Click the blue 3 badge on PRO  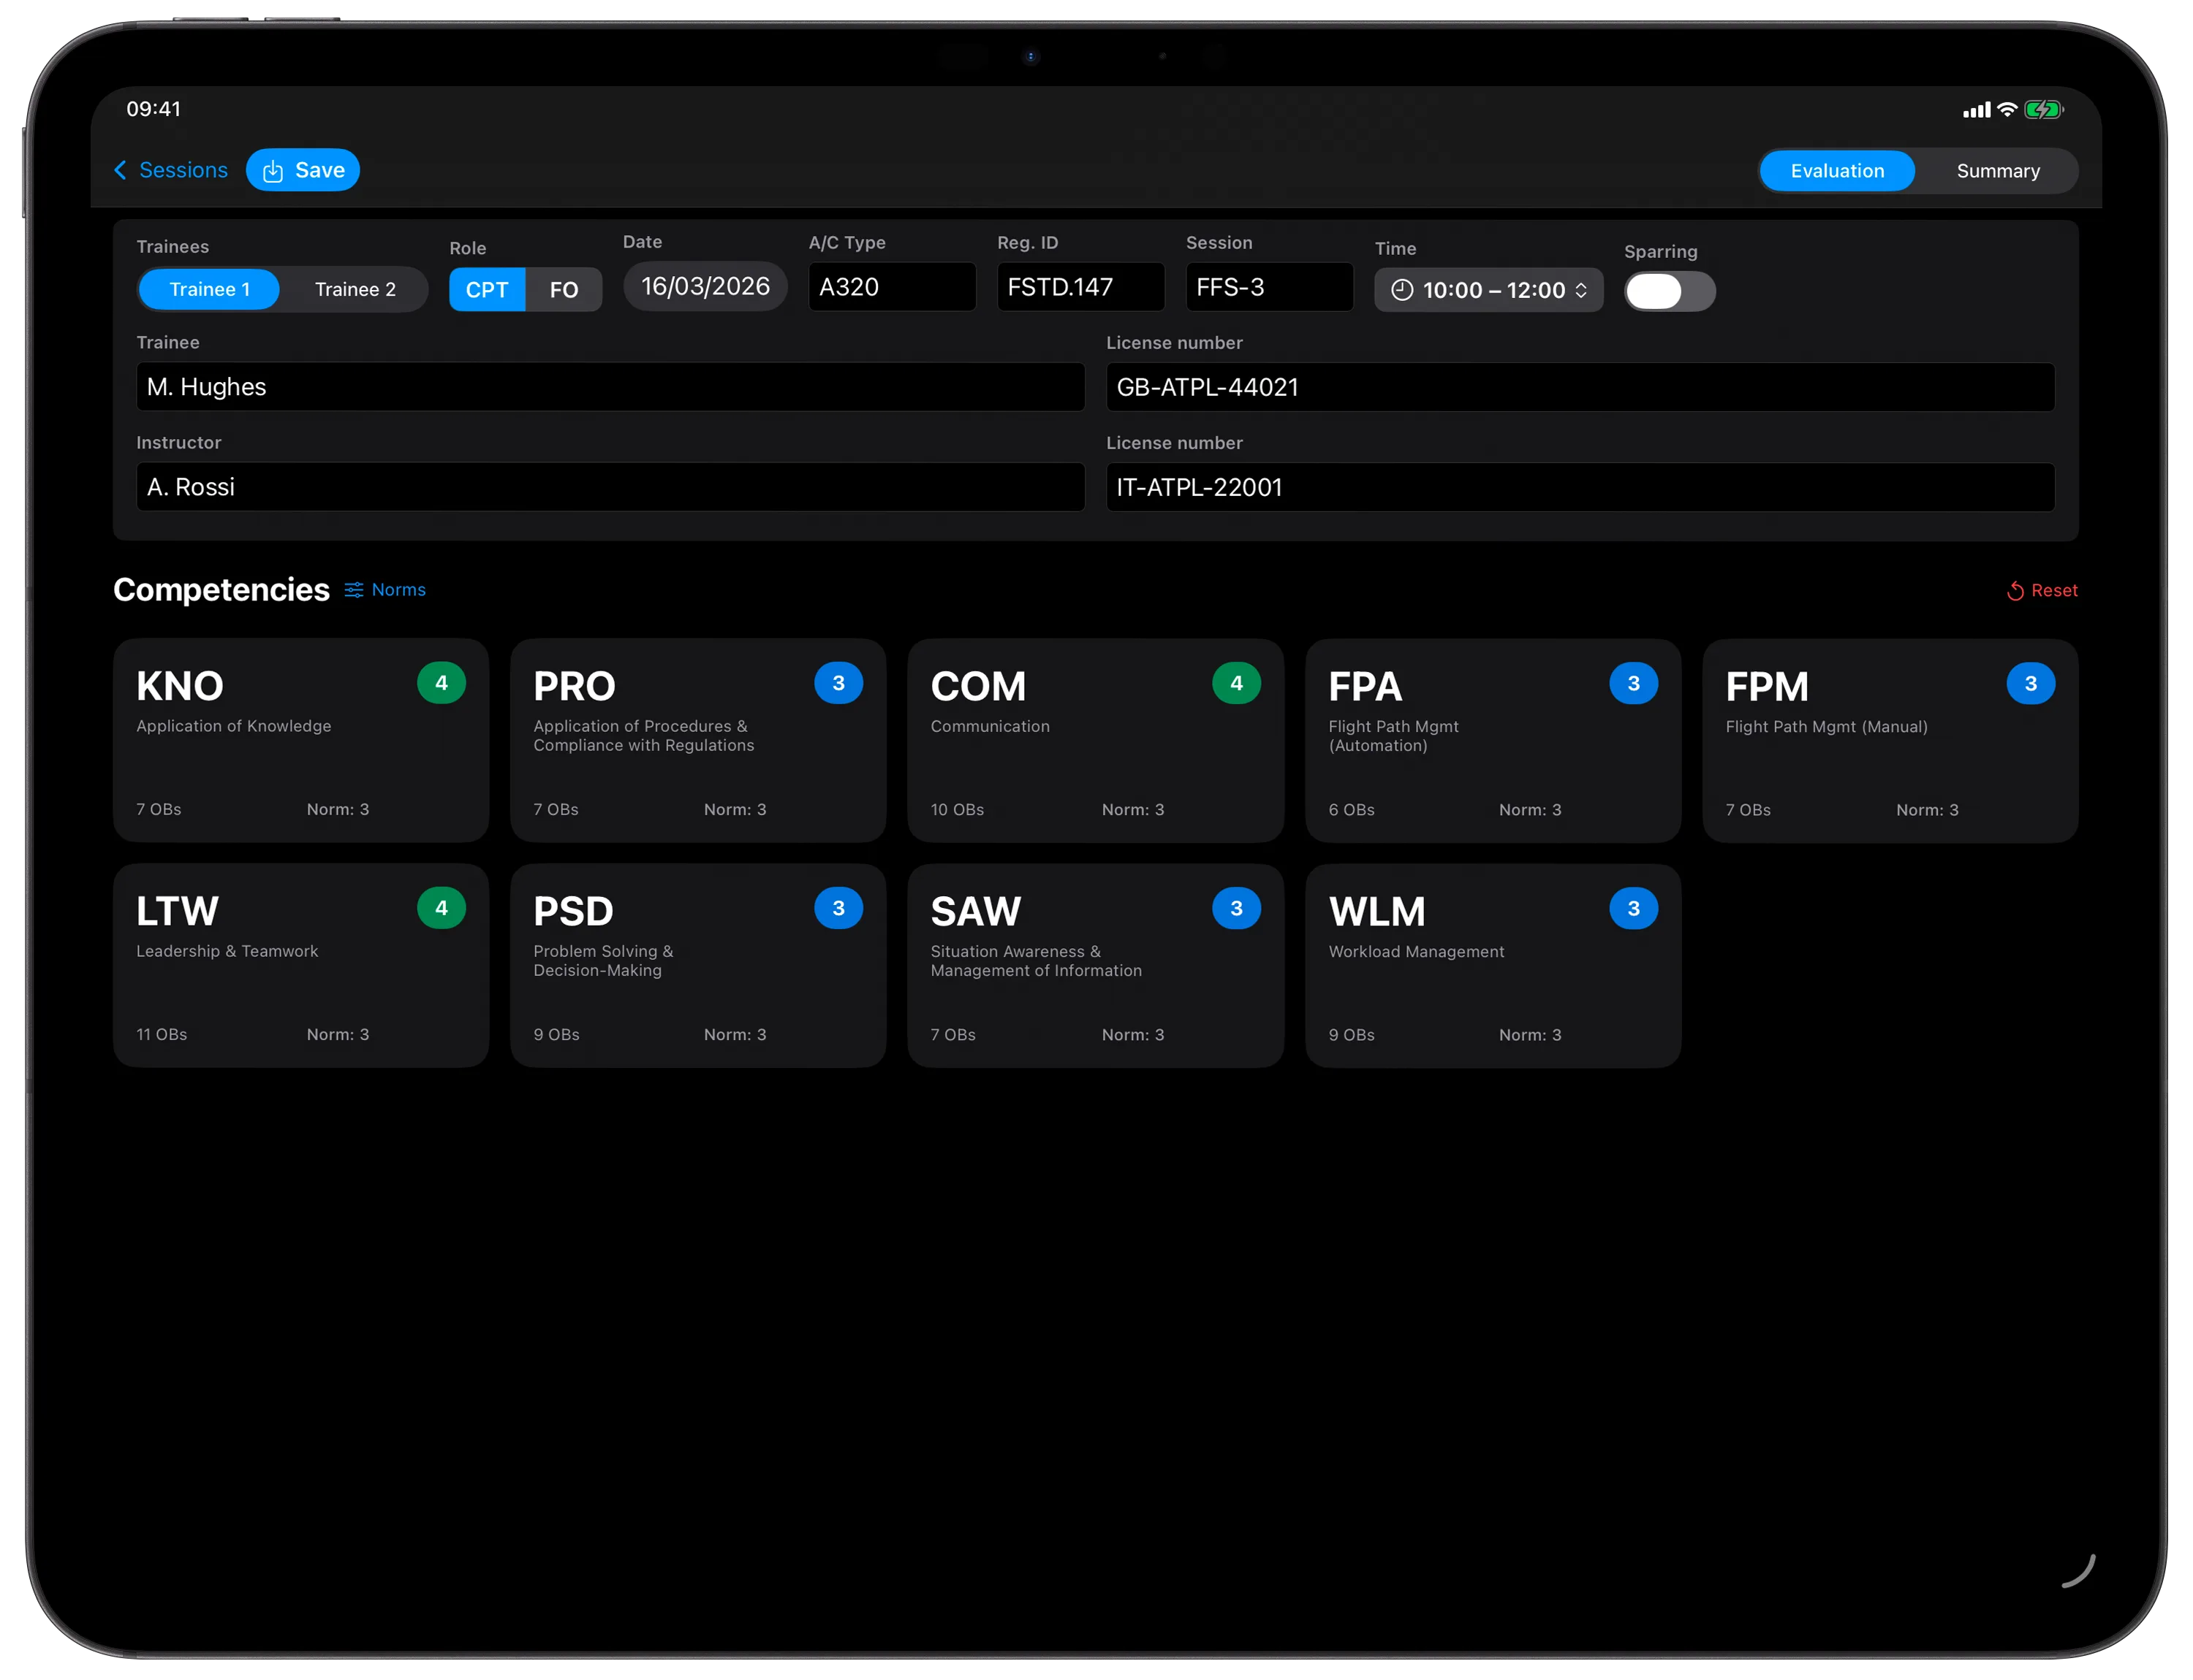(838, 683)
